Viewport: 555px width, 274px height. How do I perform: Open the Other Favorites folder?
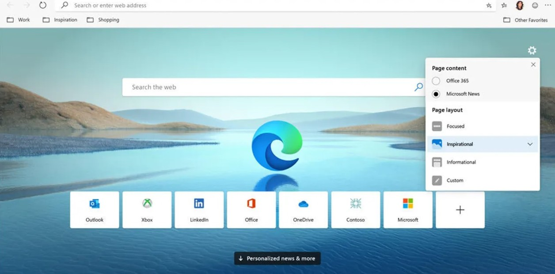(526, 20)
